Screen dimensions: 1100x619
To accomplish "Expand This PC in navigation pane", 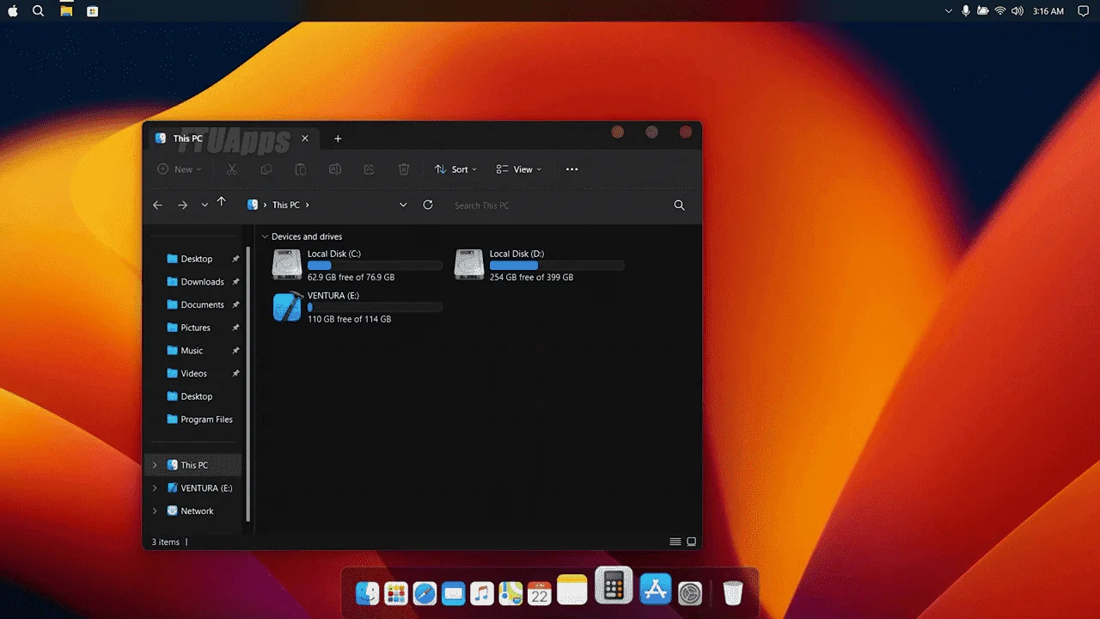I will 155,465.
